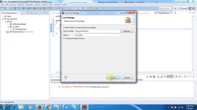Collapse the csc_pack package node
Viewport: 197px width, 110px height.
pos(8,27)
